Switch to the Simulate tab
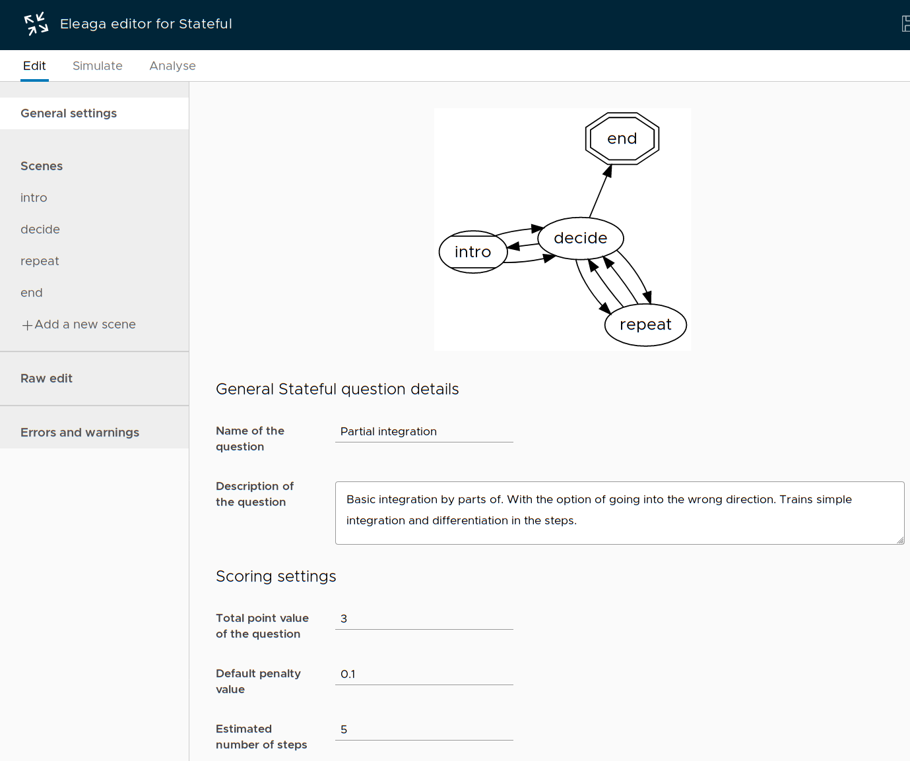 pos(98,66)
